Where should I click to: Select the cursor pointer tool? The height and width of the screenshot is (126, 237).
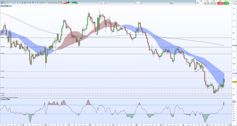coord(2,2)
